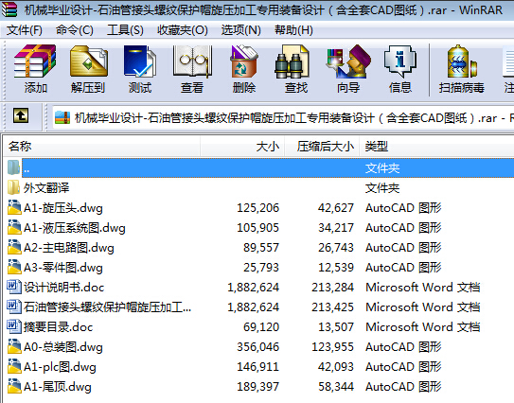The image size is (514, 403).
Task: Click size value 356,046
Action: 258,347
